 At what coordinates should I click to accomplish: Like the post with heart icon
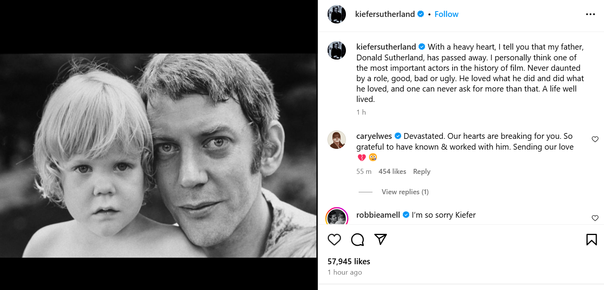pyautogui.click(x=334, y=240)
